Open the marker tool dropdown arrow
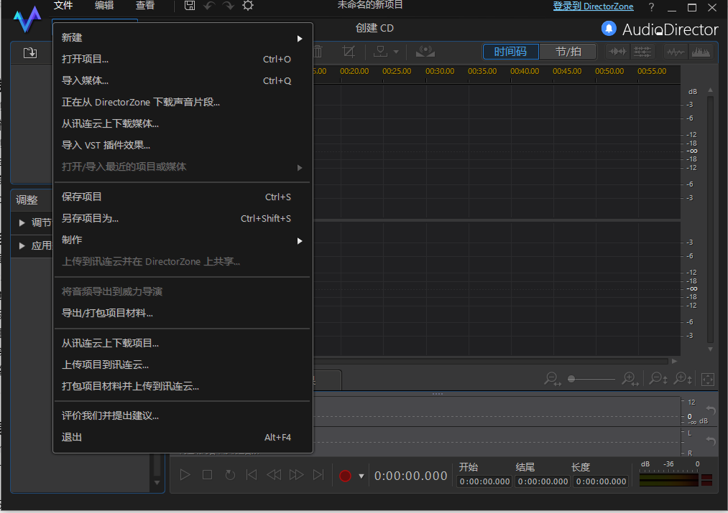Viewport: 728px width, 513px height. coord(396,52)
